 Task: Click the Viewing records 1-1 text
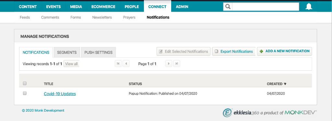[x=42, y=64]
